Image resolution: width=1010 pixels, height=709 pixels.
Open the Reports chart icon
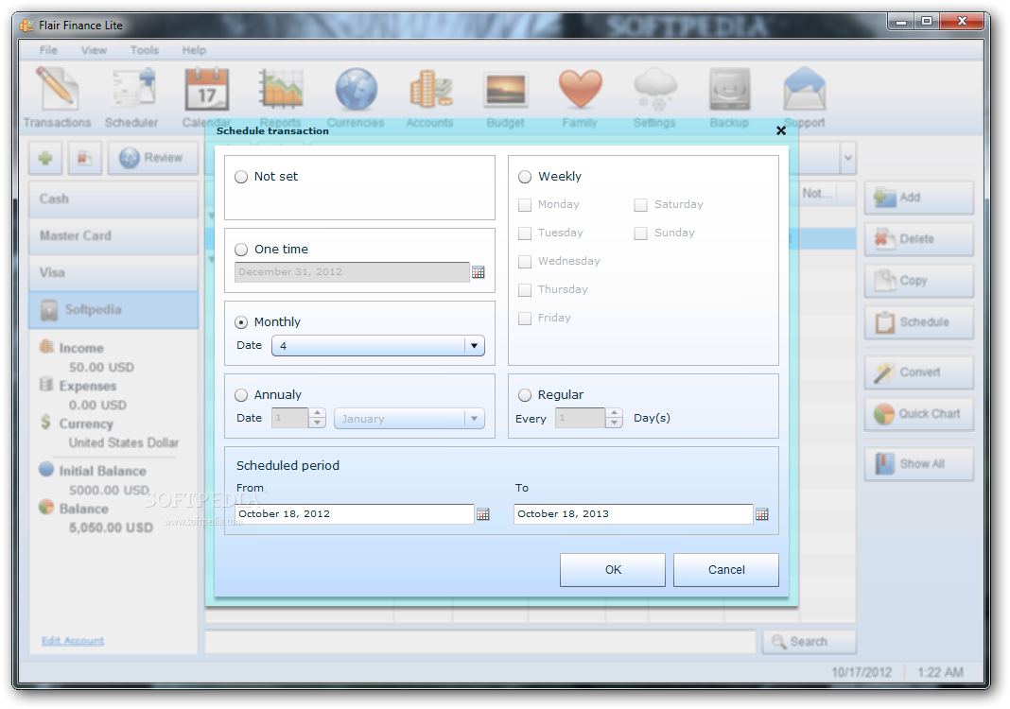point(281,97)
